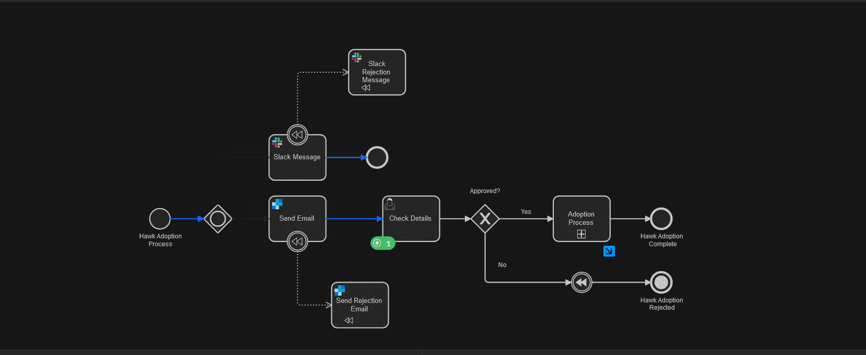The width and height of the screenshot is (866, 355).
Task: Select the dotted association to Slack Rejection Message
Action: 298,98
